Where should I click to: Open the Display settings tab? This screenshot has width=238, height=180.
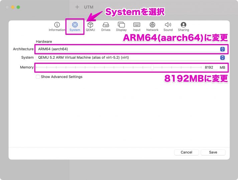(121, 27)
